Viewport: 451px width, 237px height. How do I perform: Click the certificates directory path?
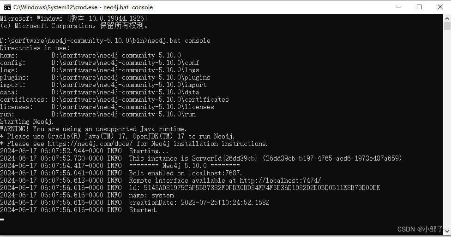[x=140, y=99]
